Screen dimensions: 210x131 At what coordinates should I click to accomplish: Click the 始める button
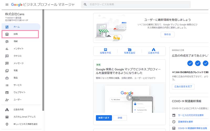point(167,34)
